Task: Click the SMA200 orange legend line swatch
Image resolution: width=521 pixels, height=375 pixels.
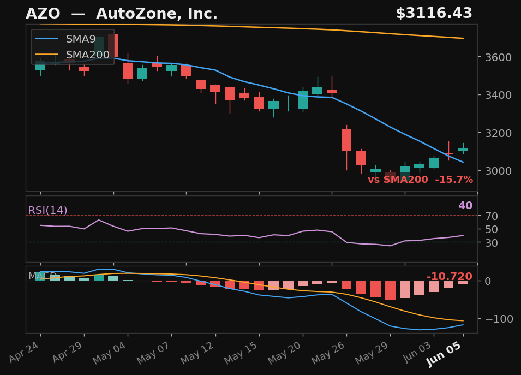Action: [x=46, y=55]
